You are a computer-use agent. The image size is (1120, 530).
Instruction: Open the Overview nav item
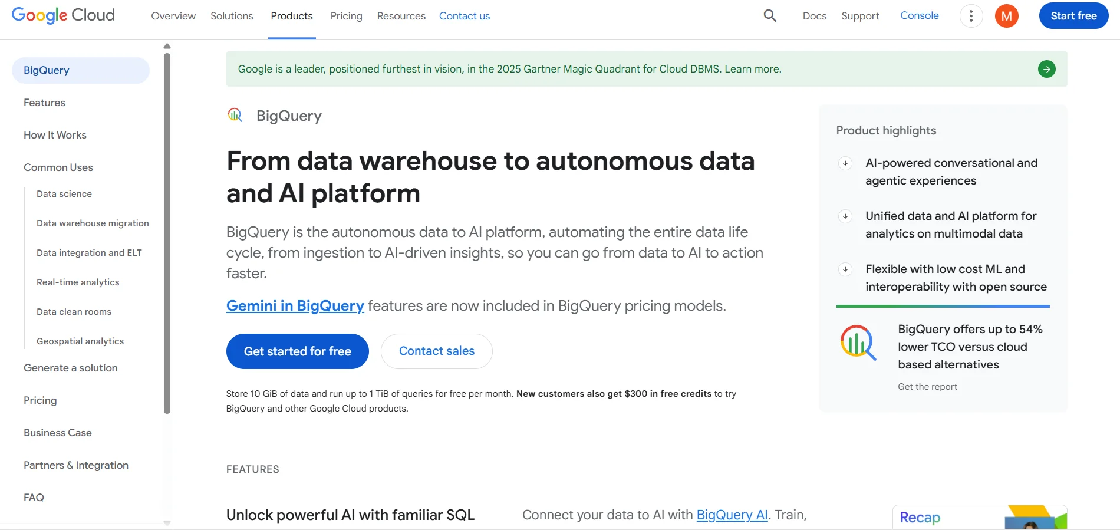click(x=173, y=16)
